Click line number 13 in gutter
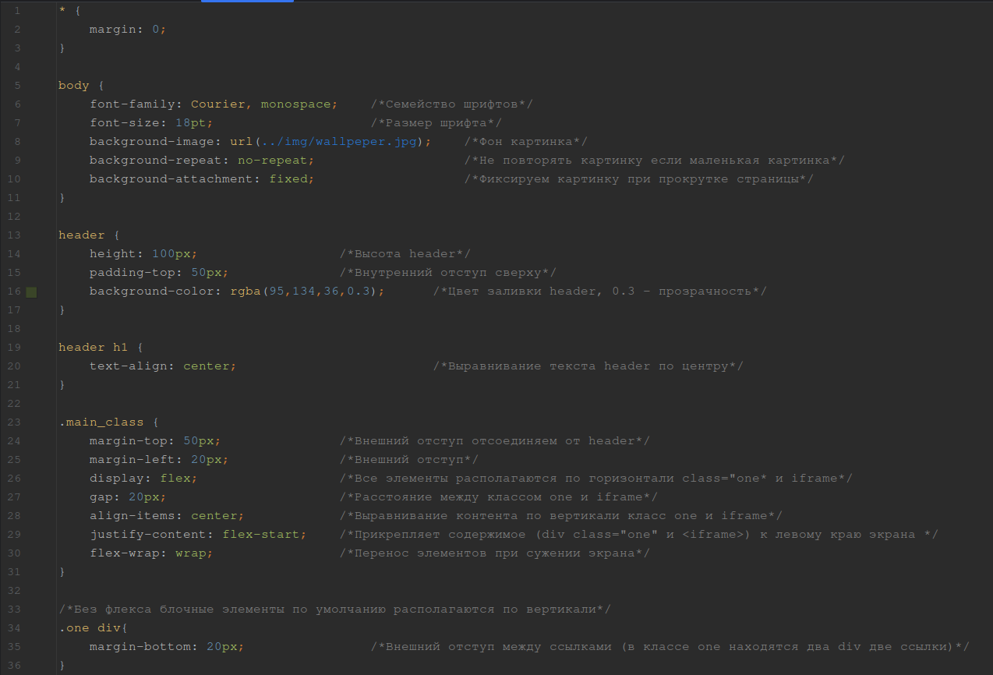 (16, 235)
